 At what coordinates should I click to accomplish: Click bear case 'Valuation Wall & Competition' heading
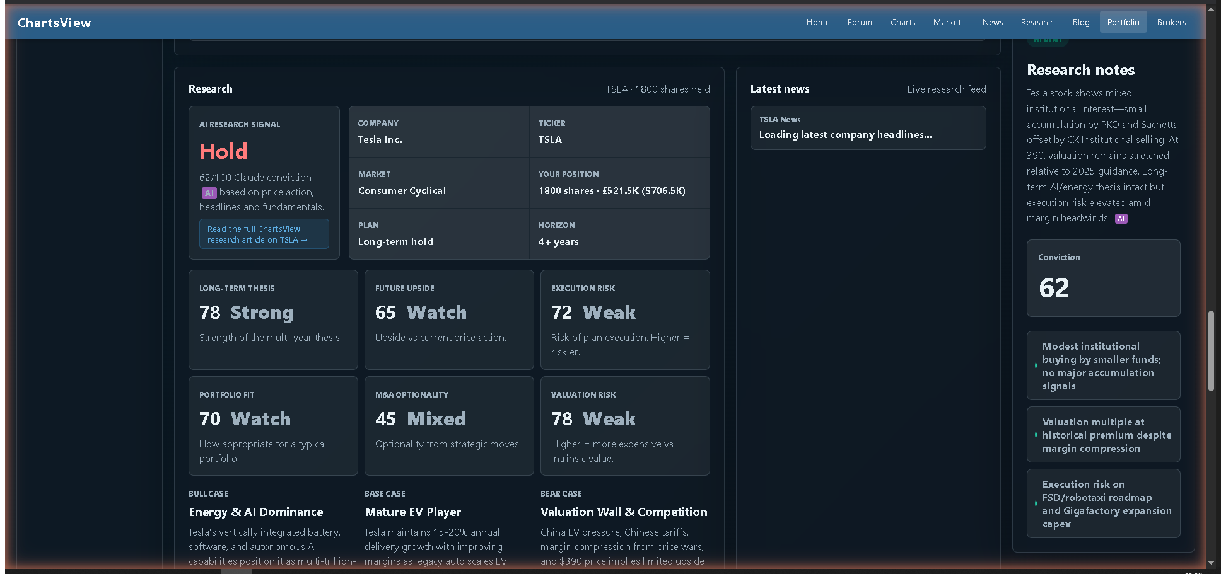coord(624,512)
